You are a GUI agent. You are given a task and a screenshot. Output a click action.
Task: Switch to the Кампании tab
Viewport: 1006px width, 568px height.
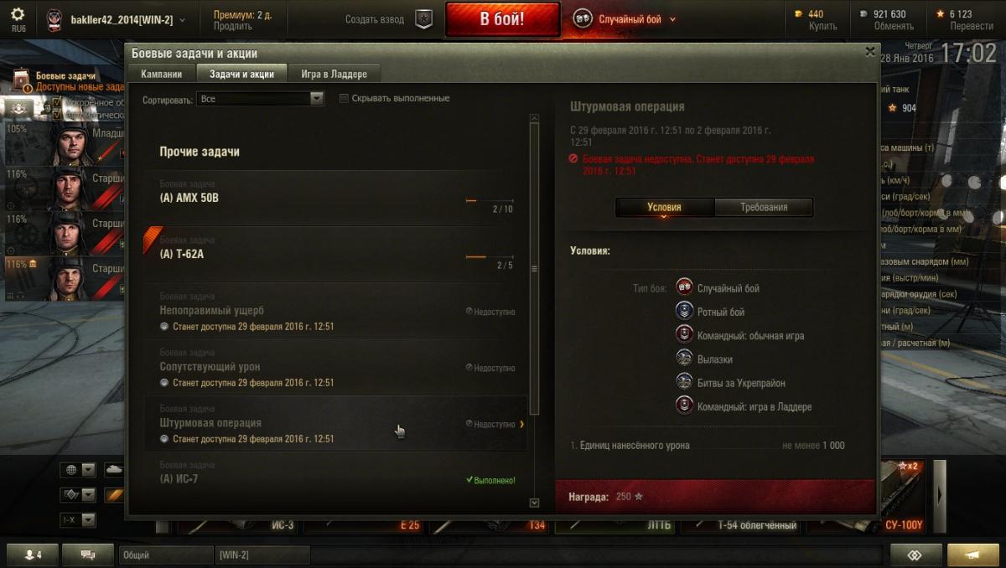(x=162, y=74)
